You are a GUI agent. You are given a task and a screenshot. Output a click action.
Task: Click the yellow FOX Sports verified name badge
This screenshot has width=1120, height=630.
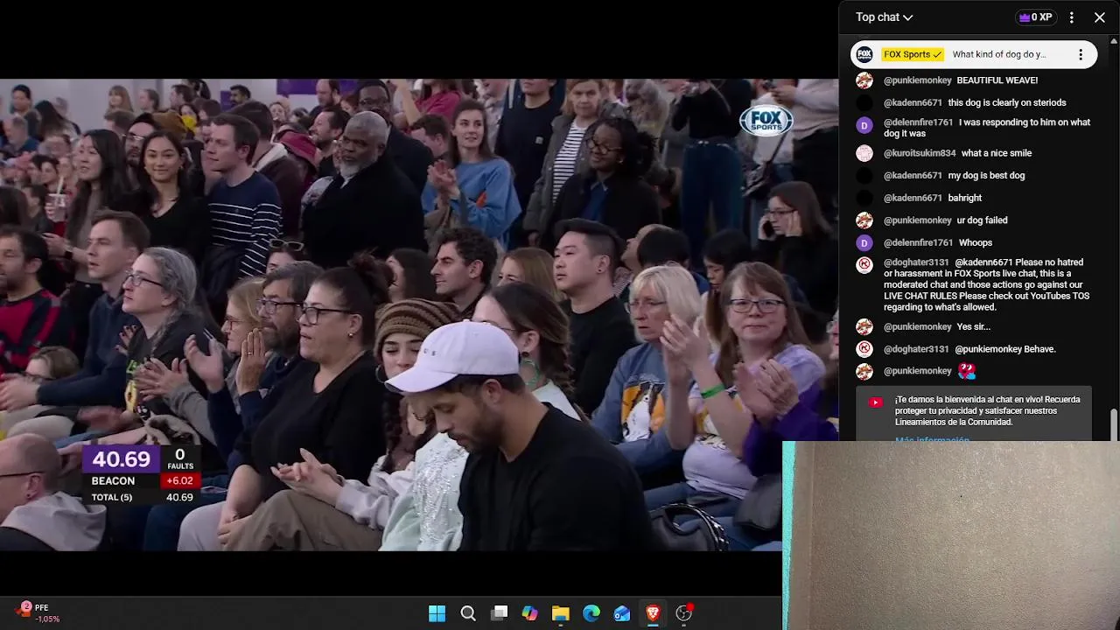point(913,54)
